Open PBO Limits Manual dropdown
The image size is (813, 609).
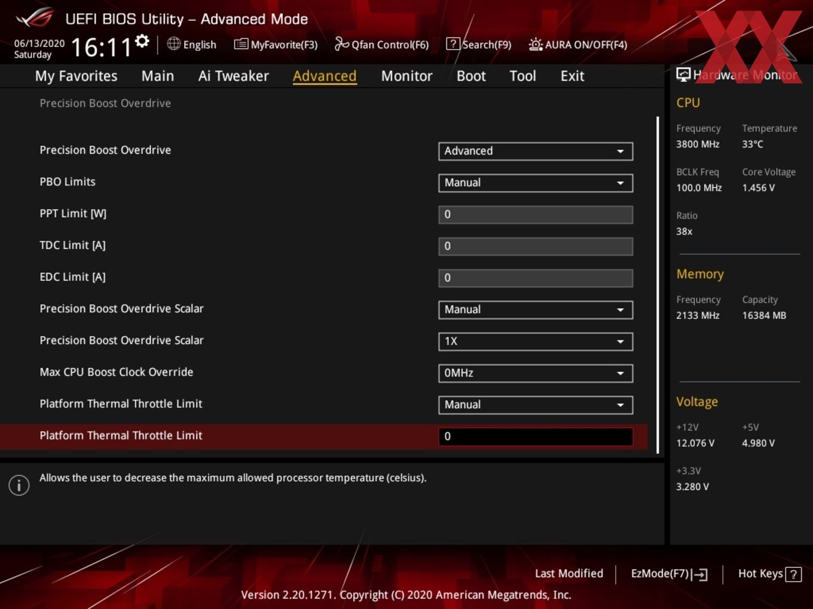click(x=536, y=183)
